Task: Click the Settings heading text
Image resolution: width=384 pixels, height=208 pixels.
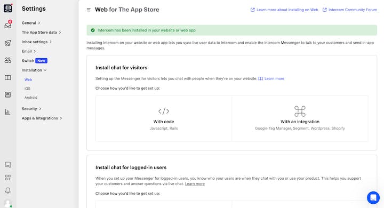Action: coord(34,9)
